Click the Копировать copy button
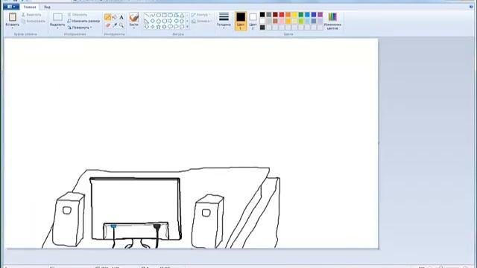This screenshot has width=477, height=268. pyautogui.click(x=34, y=22)
